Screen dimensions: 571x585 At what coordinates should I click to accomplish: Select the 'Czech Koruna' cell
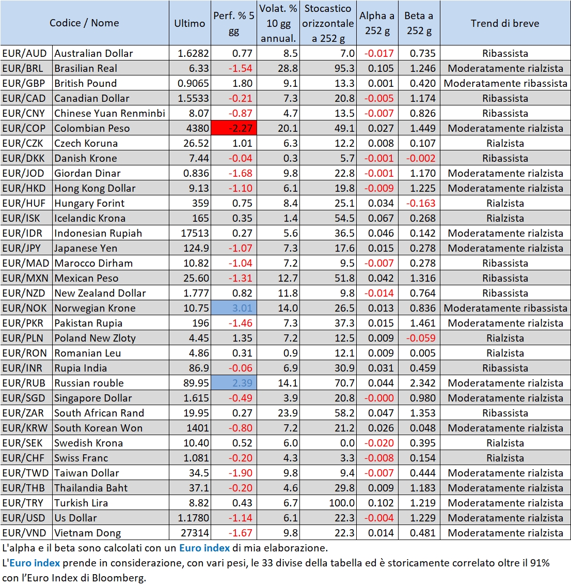coord(110,143)
